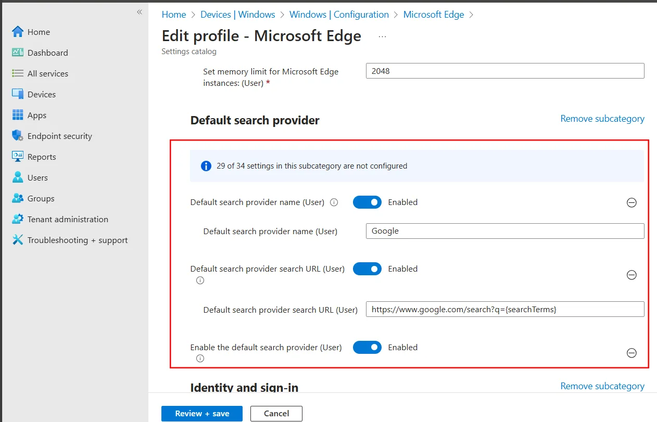
Task: Click the All services list icon
Action: pyautogui.click(x=18, y=73)
